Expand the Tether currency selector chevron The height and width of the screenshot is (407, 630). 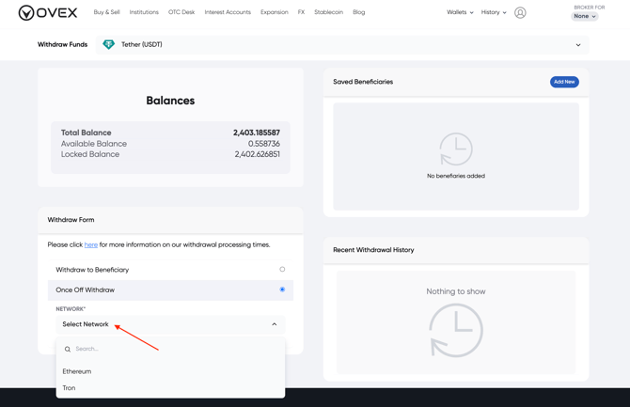tap(578, 45)
